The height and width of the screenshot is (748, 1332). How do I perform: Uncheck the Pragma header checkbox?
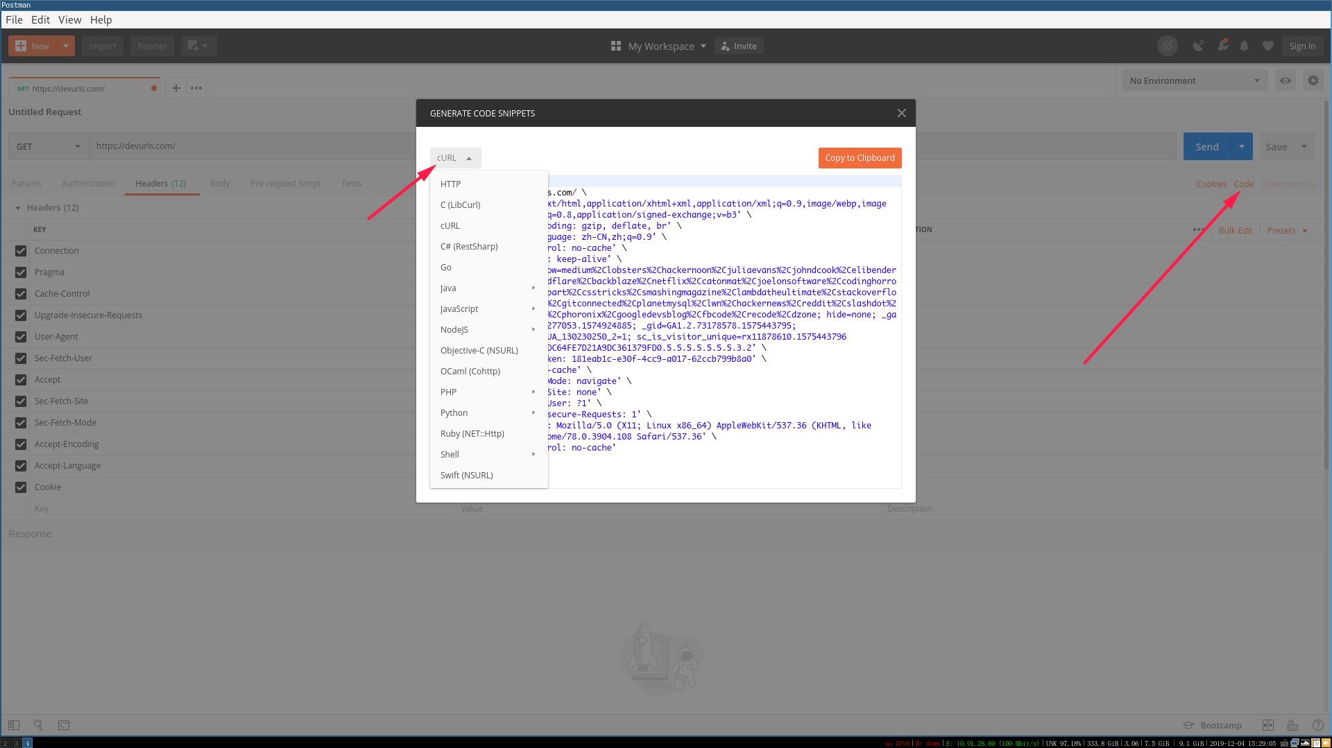pyautogui.click(x=21, y=272)
